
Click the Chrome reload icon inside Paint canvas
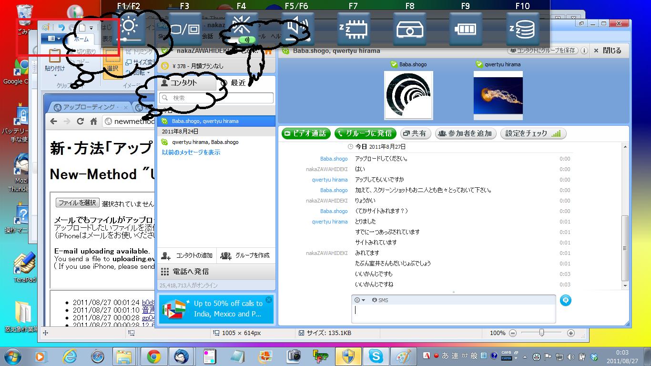pyautogui.click(x=80, y=121)
